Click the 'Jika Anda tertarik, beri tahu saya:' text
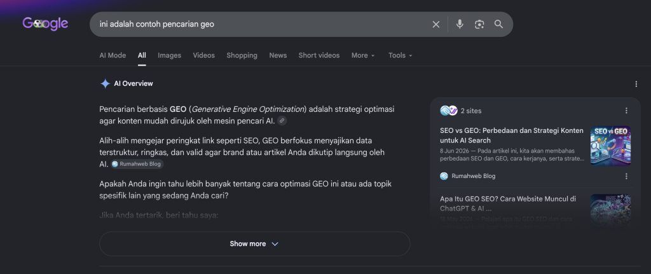The image size is (651, 274). point(158,216)
